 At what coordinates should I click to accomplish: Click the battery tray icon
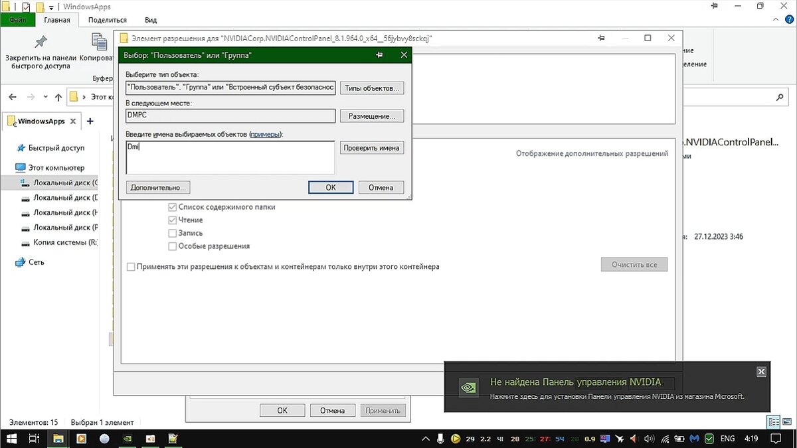pos(679,439)
